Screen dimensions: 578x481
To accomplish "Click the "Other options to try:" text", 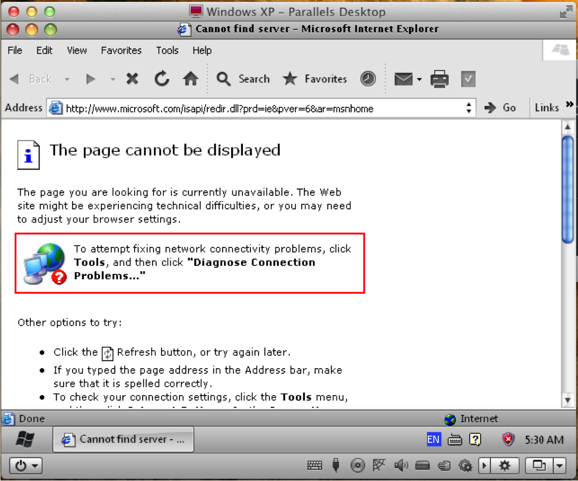I will tap(70, 322).
